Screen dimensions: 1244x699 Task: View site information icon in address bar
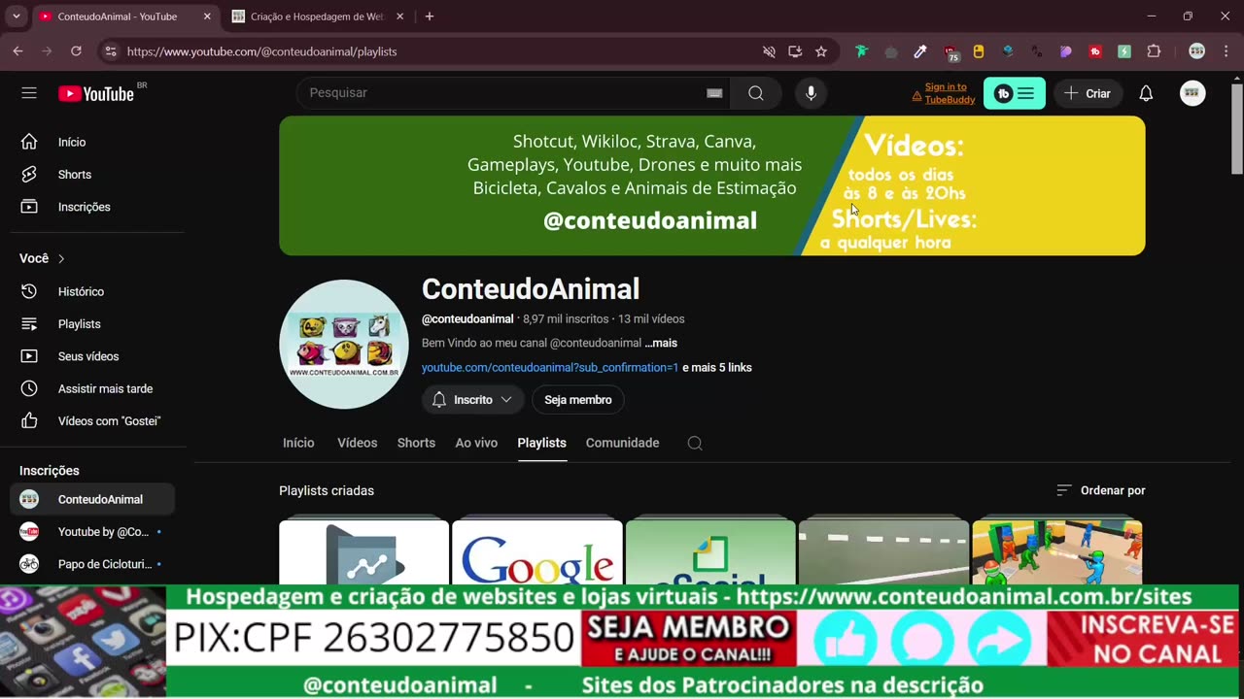[x=111, y=51]
